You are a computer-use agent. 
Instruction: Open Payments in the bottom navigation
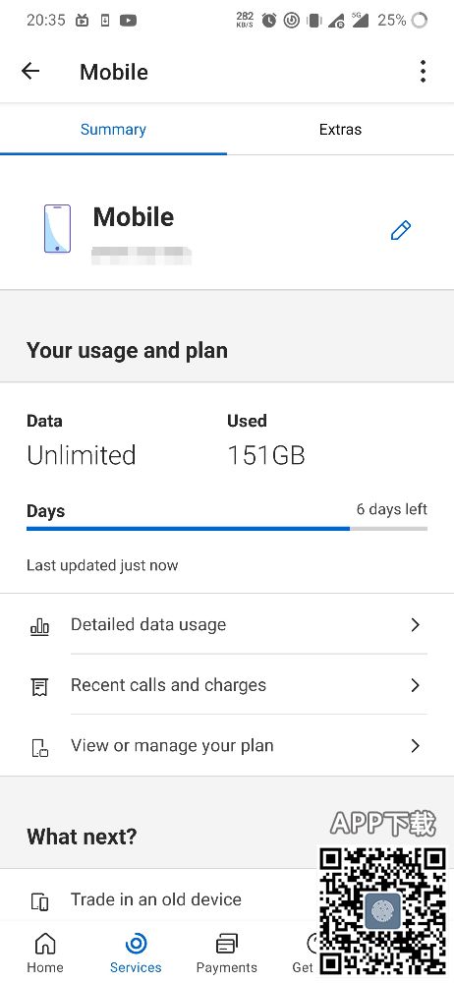(x=226, y=953)
